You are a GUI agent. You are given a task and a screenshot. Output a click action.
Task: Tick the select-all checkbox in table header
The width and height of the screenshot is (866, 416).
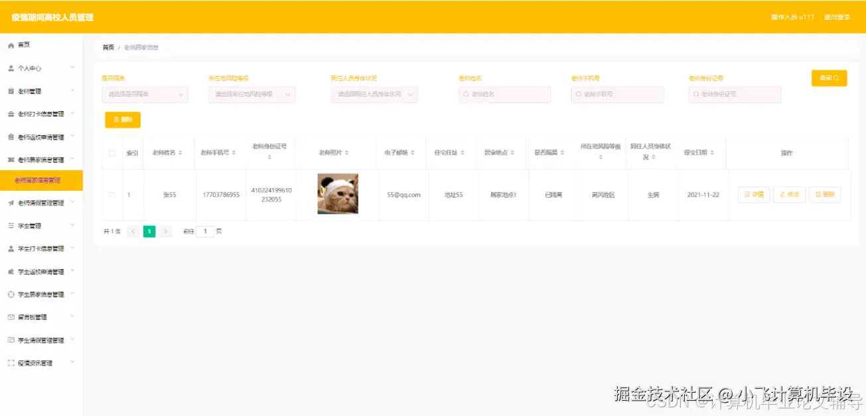point(111,153)
